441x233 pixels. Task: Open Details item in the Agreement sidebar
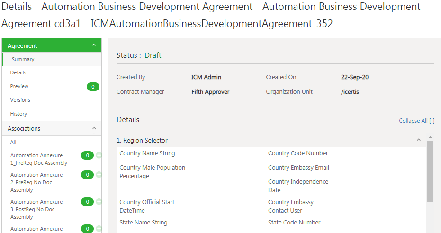pos(18,72)
